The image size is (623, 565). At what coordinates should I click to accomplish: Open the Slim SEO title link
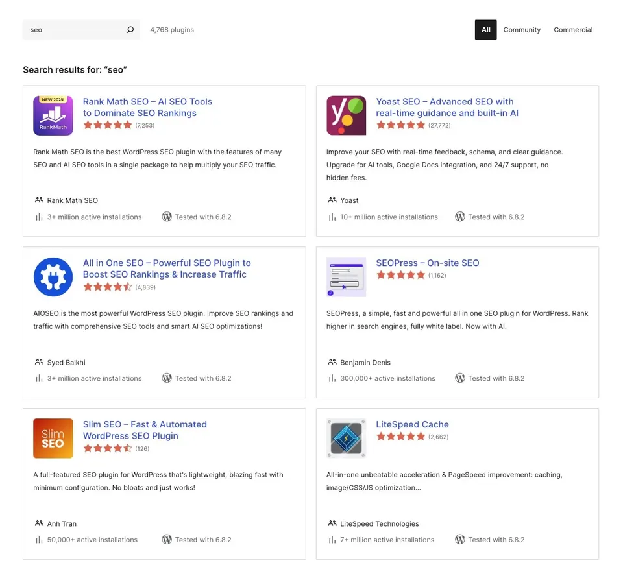(x=145, y=430)
